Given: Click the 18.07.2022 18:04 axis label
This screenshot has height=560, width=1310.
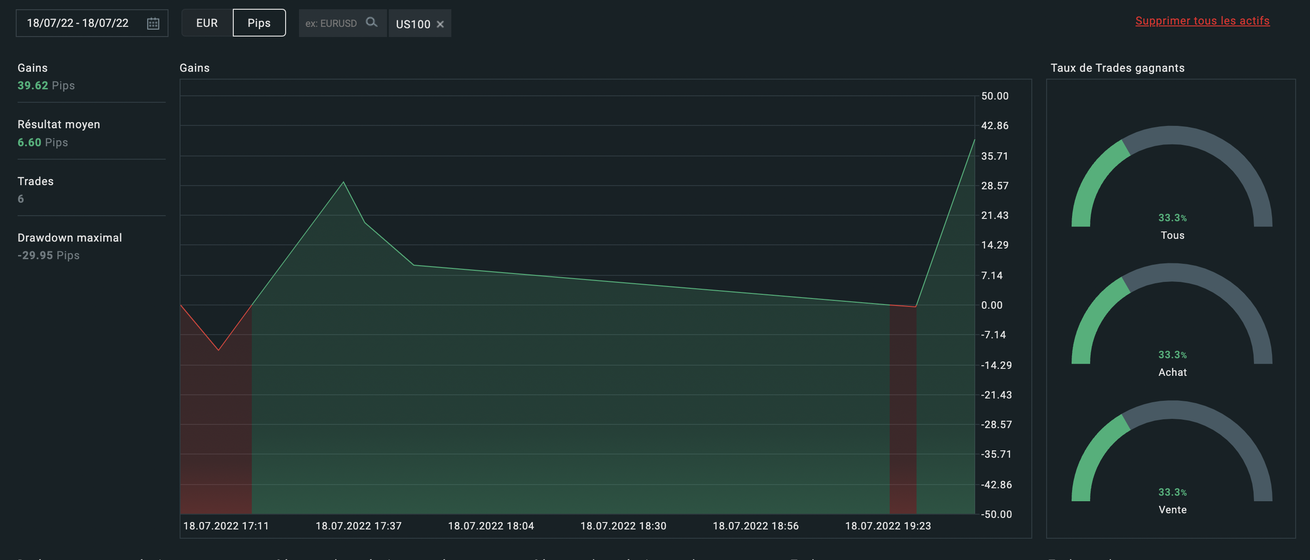Looking at the screenshot, I should pyautogui.click(x=491, y=526).
